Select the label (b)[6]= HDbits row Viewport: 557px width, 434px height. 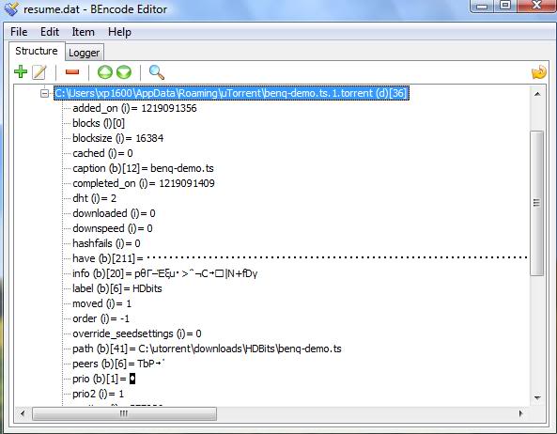[117, 288]
